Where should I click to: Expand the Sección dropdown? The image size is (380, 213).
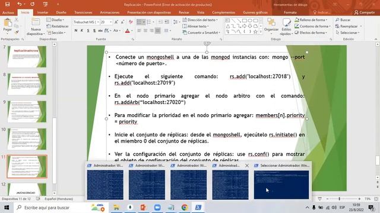pyautogui.click(x=57, y=33)
